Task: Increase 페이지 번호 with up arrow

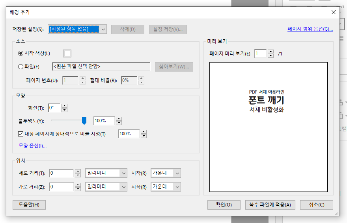Action: pos(82,78)
